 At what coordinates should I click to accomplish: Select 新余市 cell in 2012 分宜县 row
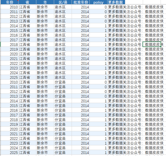45,91
